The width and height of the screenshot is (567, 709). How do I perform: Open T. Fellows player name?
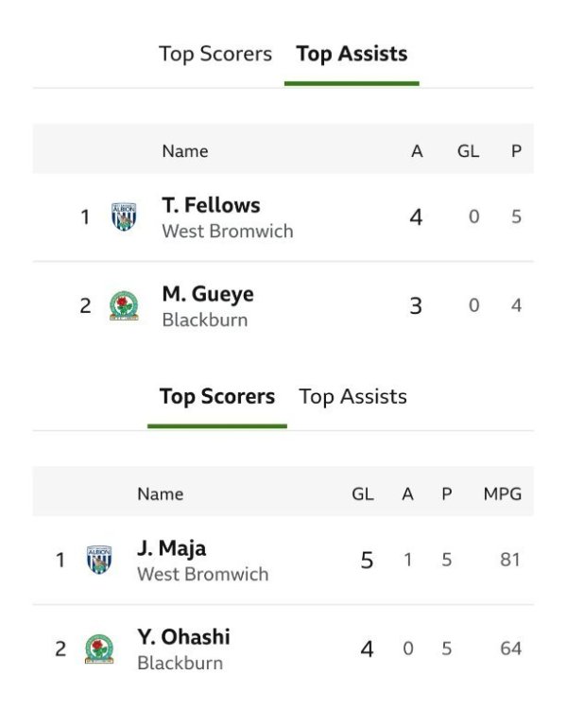(x=211, y=205)
